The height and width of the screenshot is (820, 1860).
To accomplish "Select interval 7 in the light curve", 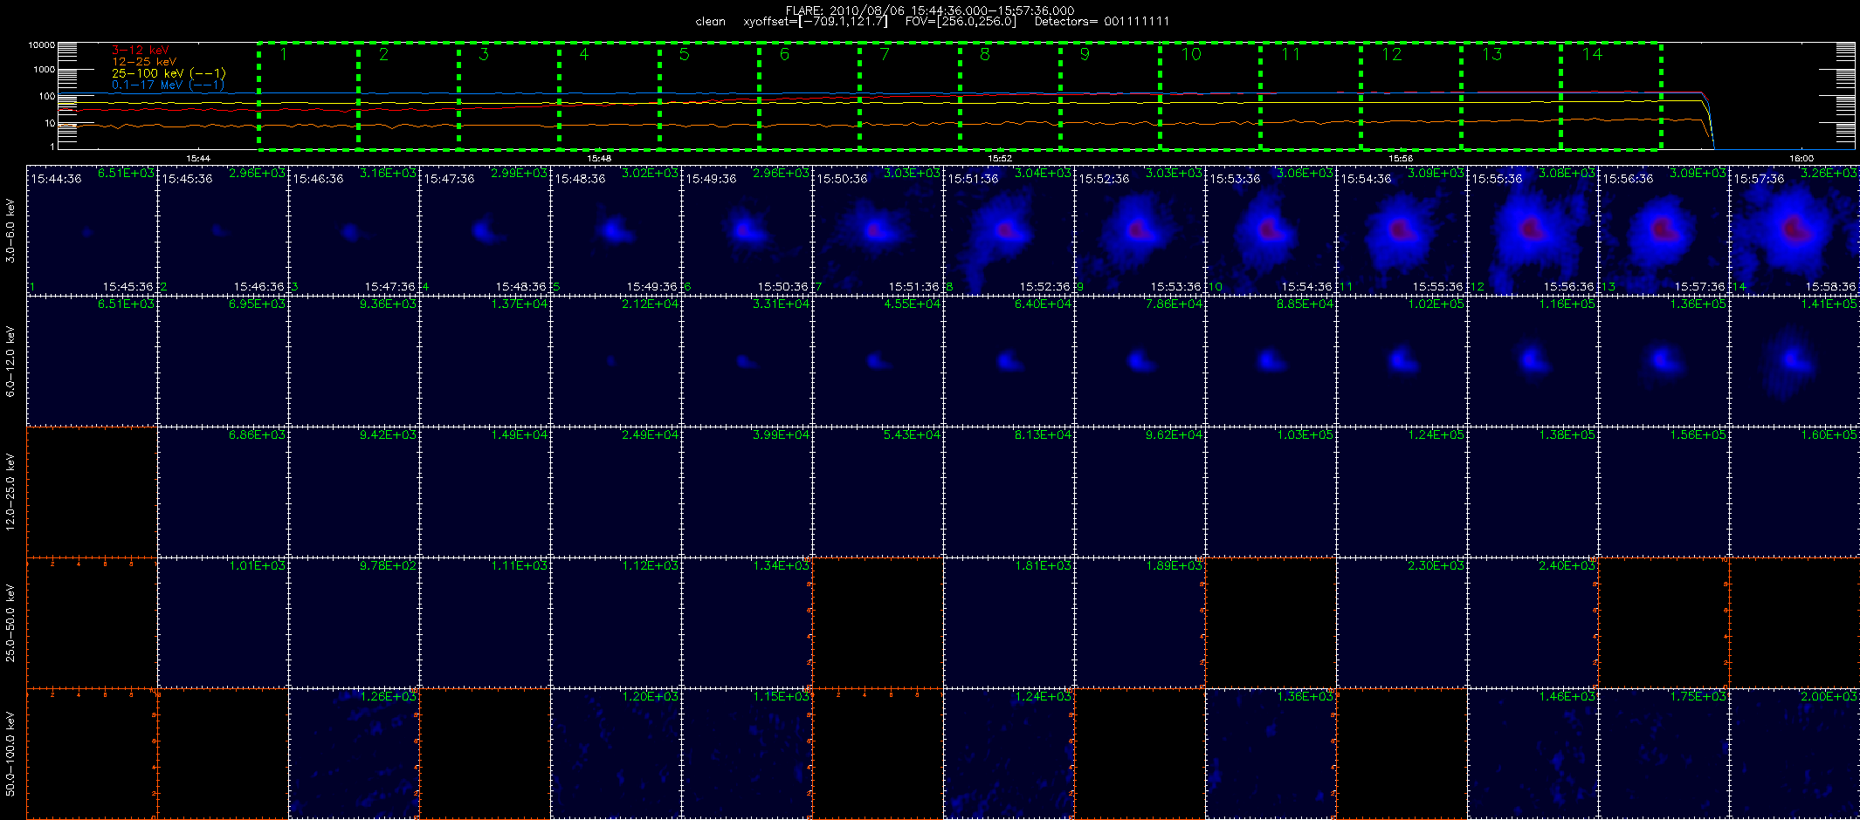I will tap(910, 96).
